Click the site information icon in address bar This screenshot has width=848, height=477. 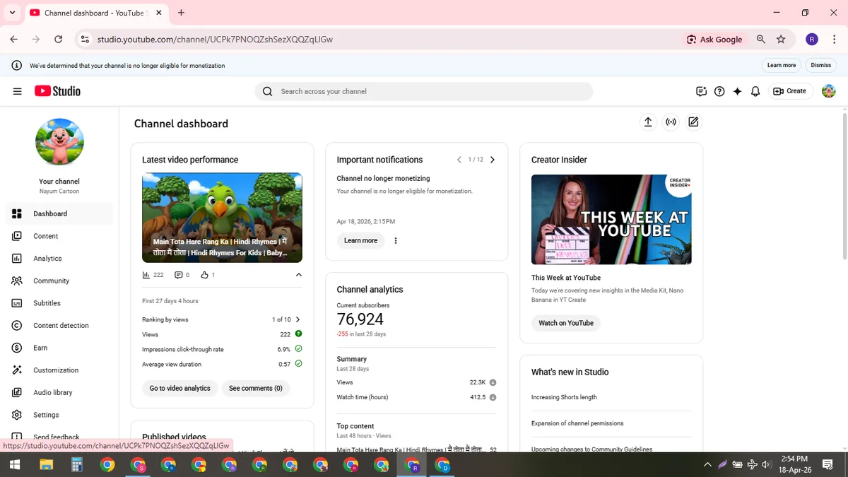[x=85, y=40]
